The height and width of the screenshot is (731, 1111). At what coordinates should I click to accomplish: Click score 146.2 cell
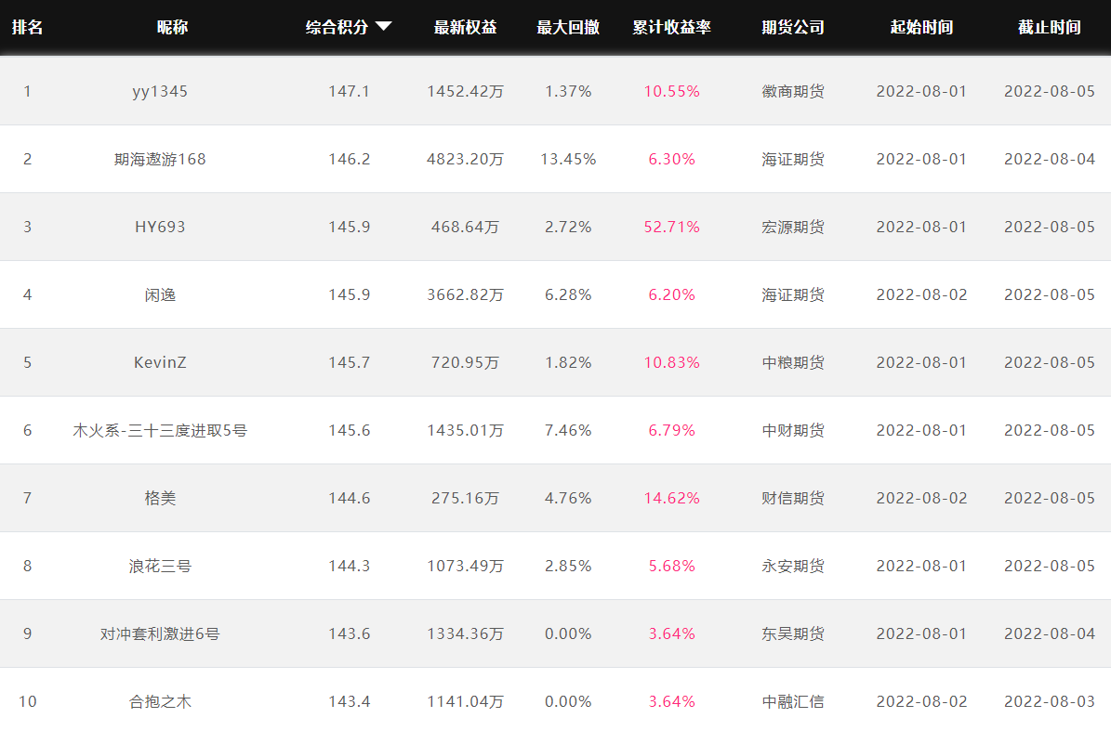(350, 159)
